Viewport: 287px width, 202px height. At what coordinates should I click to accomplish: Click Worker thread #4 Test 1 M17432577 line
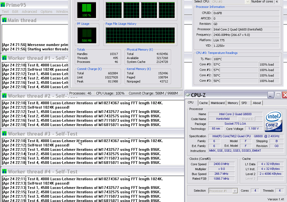point(81,188)
